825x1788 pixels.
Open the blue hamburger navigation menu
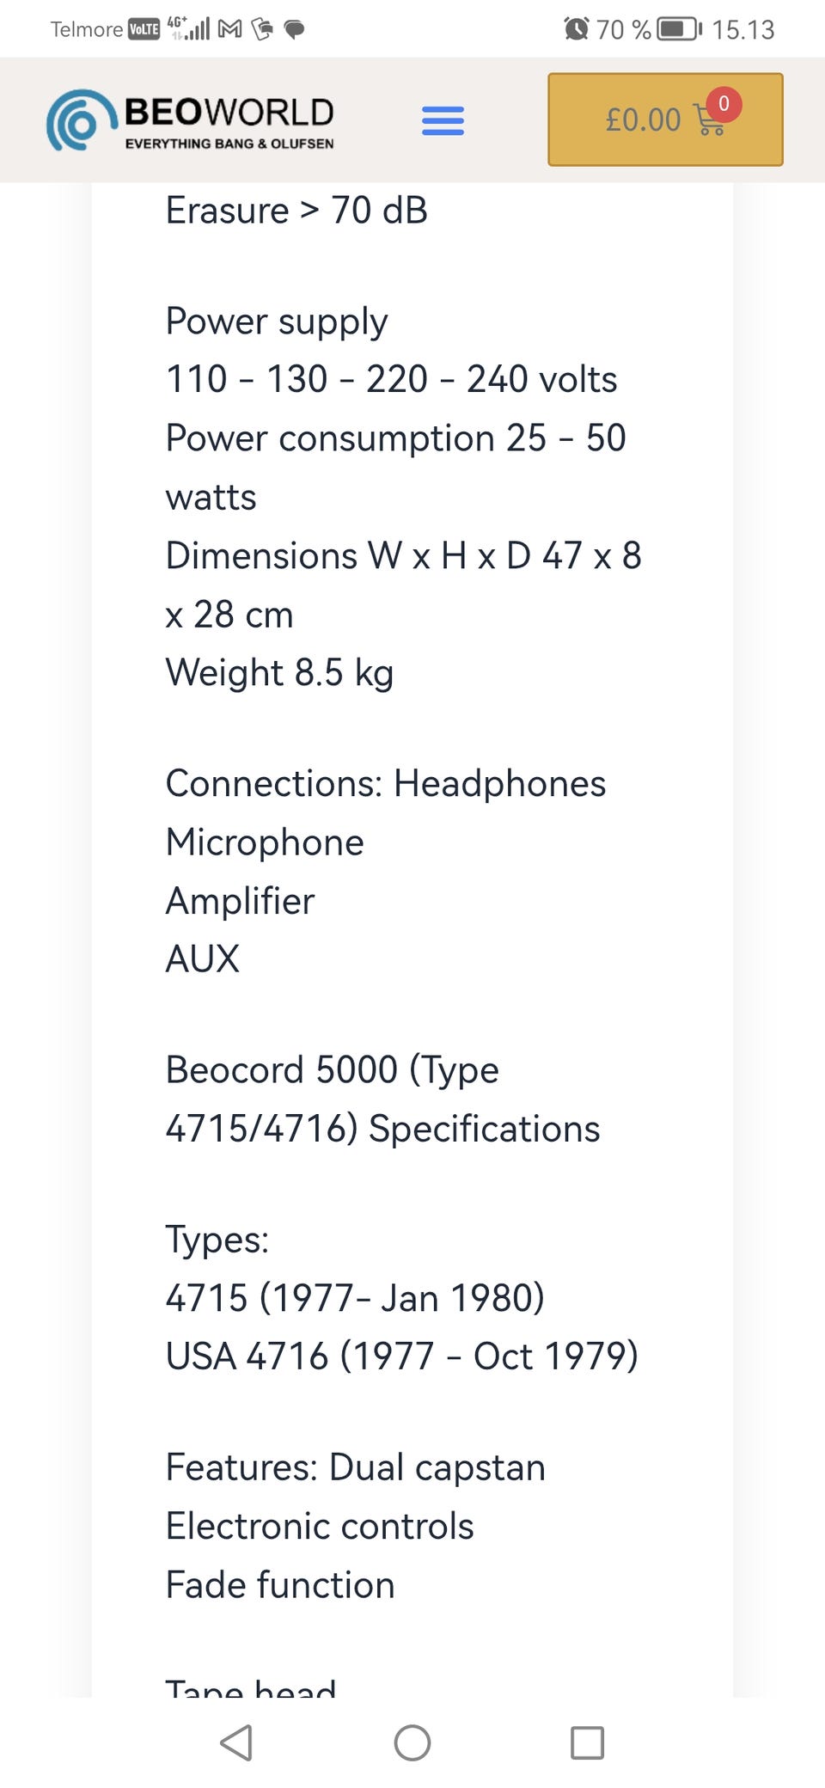[x=443, y=120]
